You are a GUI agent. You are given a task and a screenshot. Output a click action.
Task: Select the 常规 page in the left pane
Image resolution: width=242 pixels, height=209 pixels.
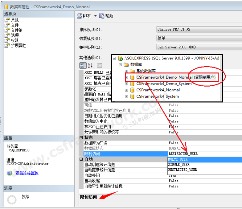pyautogui.click(x=15, y=20)
